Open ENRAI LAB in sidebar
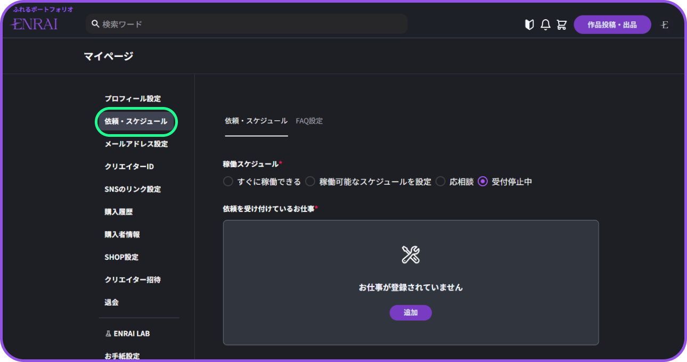This screenshot has height=362, width=687. [x=127, y=333]
